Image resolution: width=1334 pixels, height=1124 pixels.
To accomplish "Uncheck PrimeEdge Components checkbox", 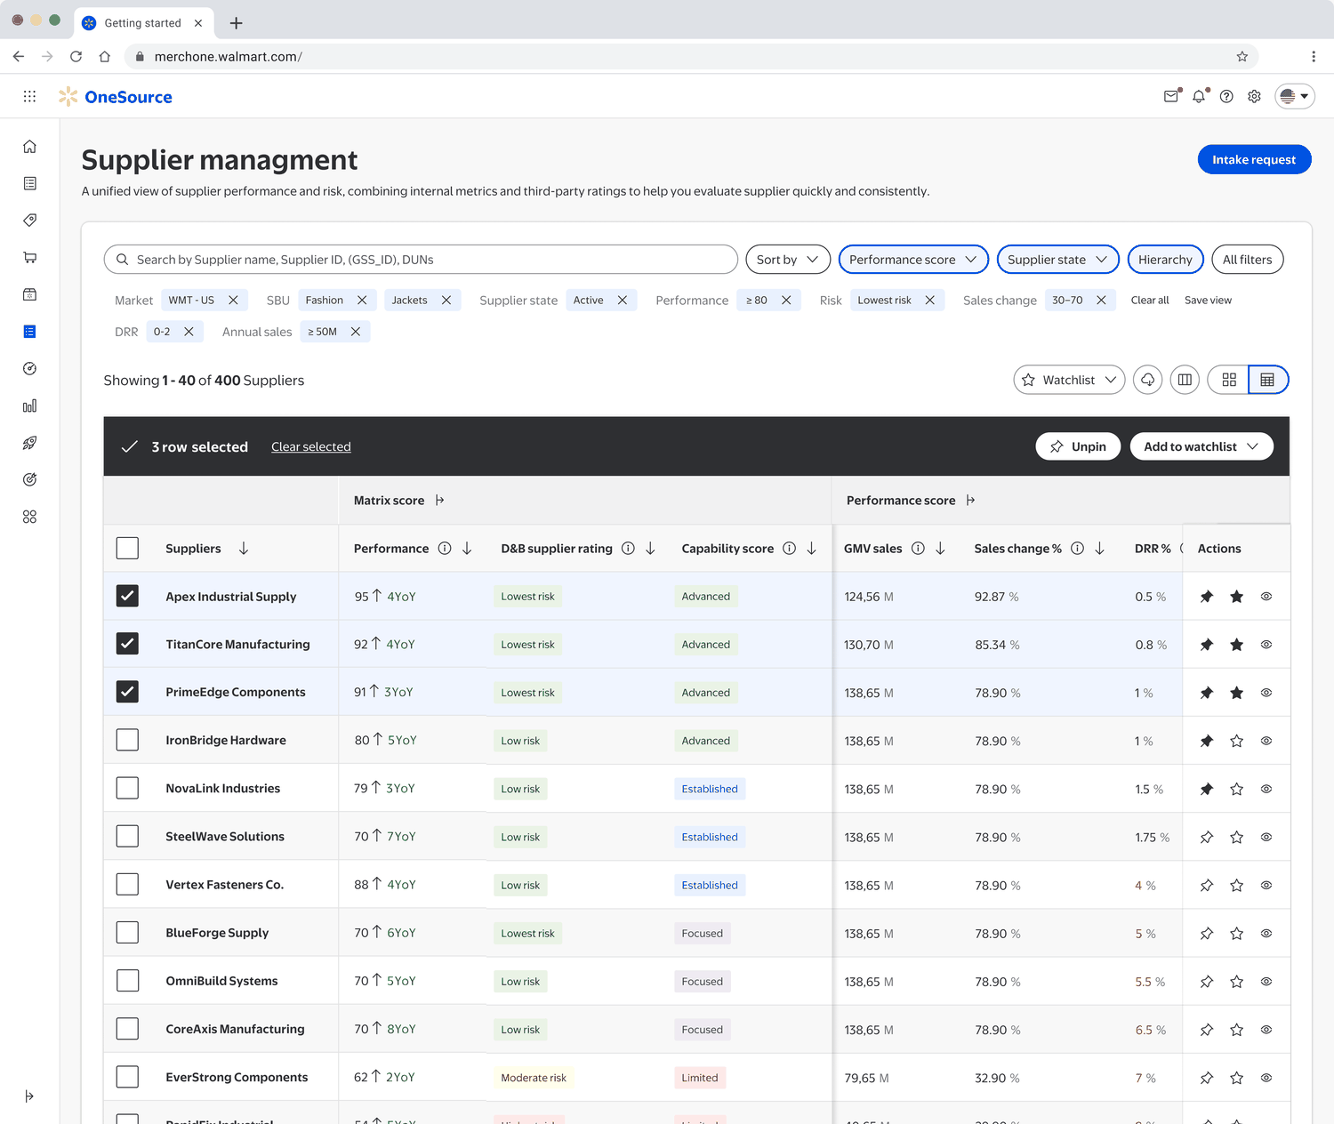I will (127, 692).
